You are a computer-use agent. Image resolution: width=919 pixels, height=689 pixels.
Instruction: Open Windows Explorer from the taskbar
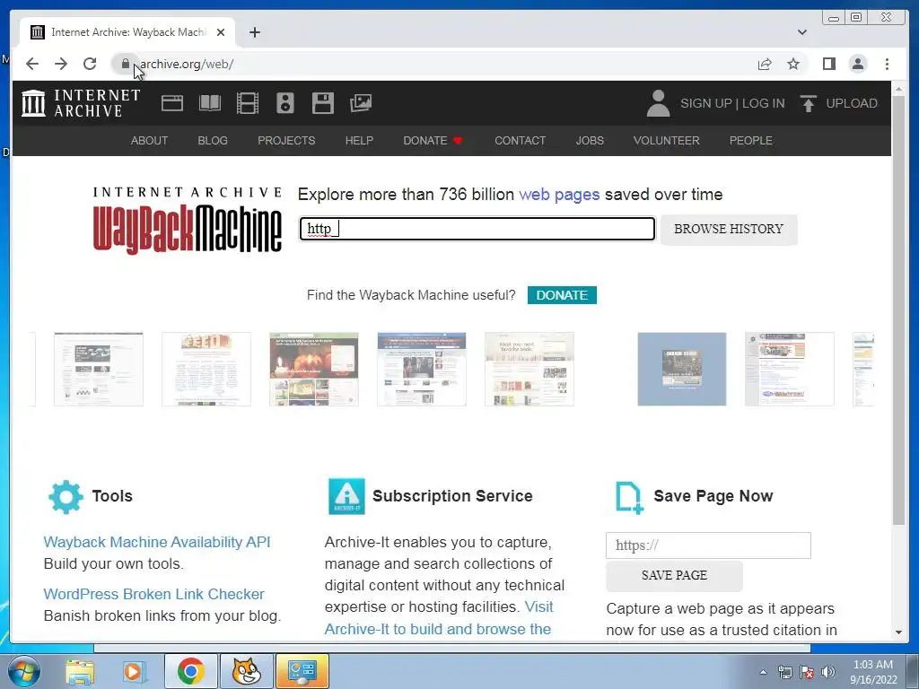click(80, 671)
